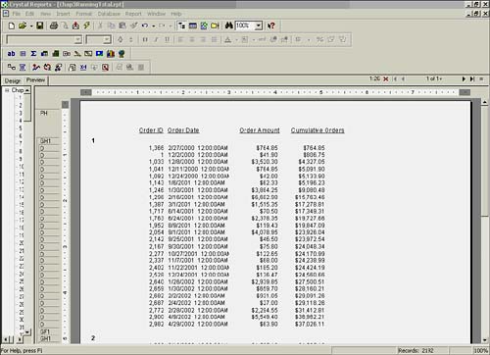Click the 'Cumulative Orders' column header
The height and width of the screenshot is (355, 490).
pos(318,130)
